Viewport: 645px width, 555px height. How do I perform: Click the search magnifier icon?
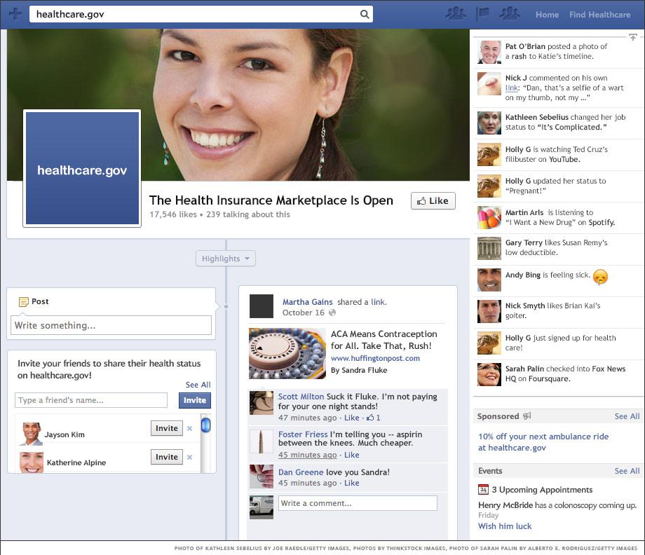(365, 15)
